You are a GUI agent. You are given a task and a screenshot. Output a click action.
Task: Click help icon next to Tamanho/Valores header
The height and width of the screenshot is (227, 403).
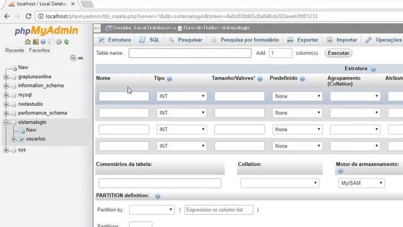click(260, 79)
